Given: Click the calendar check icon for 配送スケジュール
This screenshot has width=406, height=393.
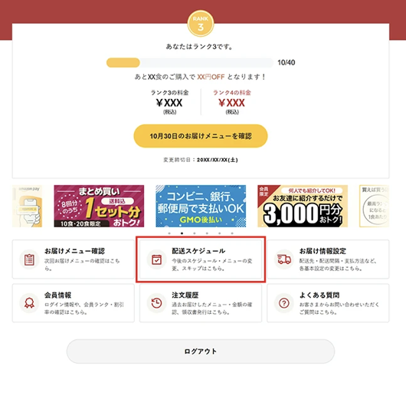Looking at the screenshot, I should click(156, 259).
